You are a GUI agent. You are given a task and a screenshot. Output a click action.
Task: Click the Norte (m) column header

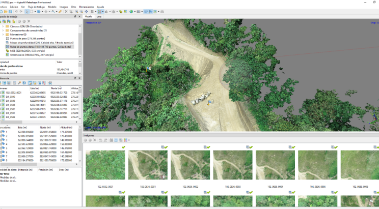click(56, 88)
